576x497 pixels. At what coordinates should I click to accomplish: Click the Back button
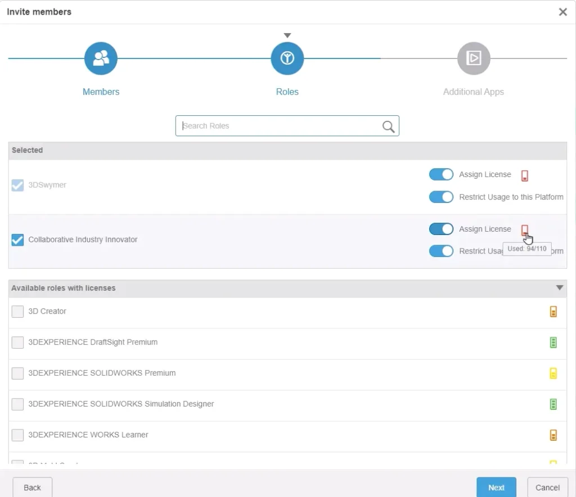tap(32, 487)
